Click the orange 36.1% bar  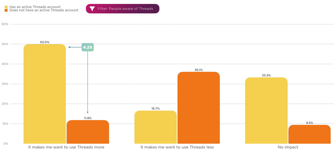click(198, 108)
